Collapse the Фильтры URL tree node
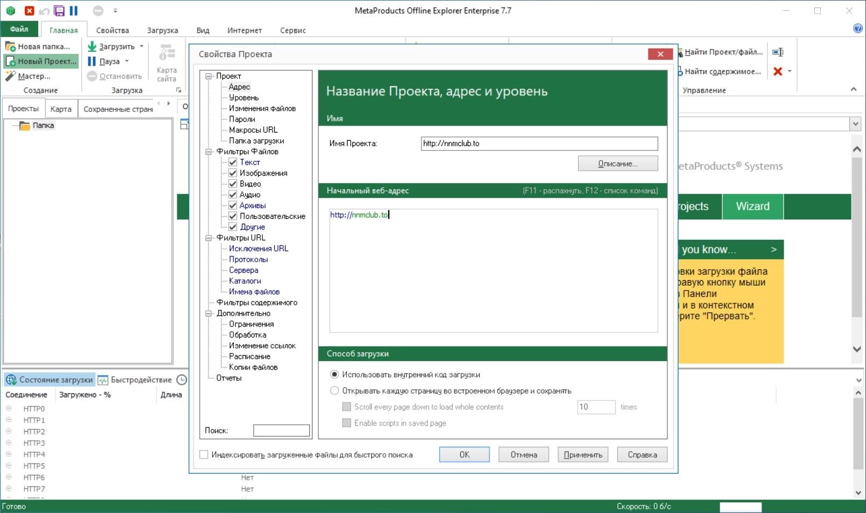Viewport: 866px width, 513px height. click(209, 238)
